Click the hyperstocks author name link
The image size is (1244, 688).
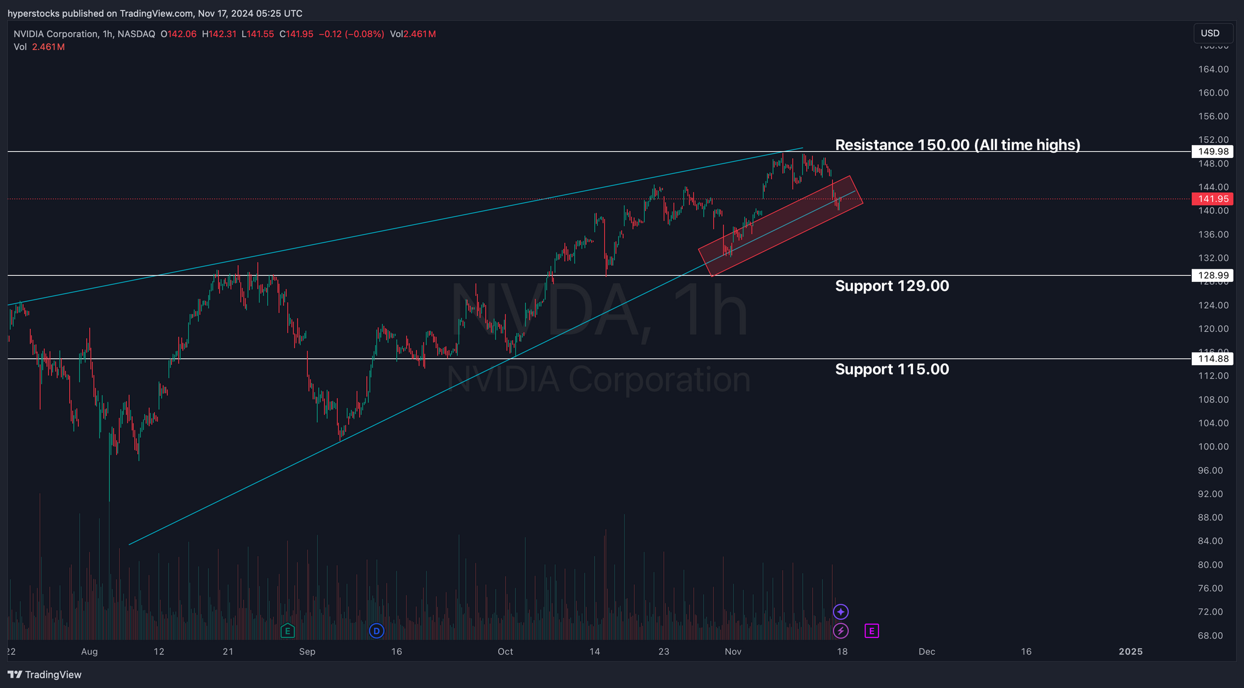tap(33, 13)
